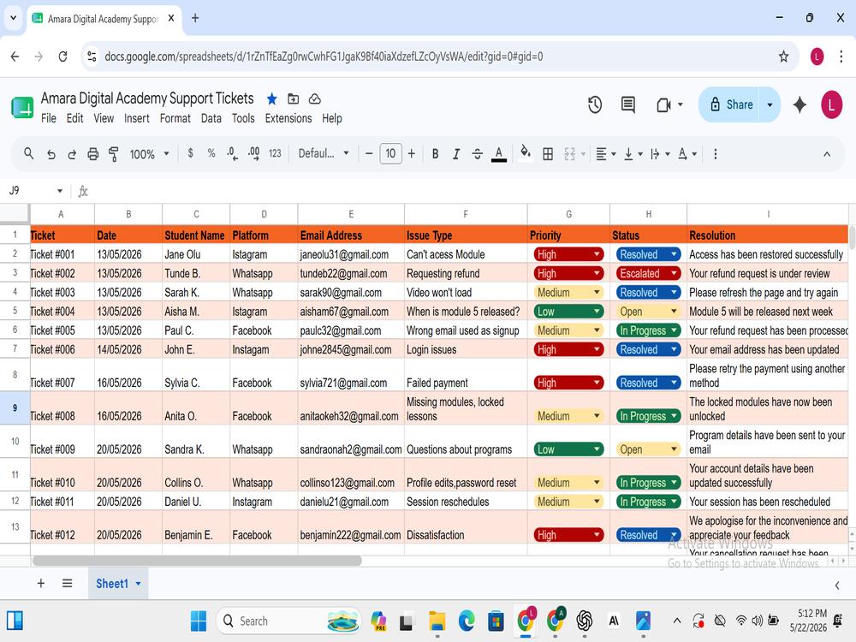The height and width of the screenshot is (642, 856).
Task: Apply percent format icon
Action: [x=211, y=153]
